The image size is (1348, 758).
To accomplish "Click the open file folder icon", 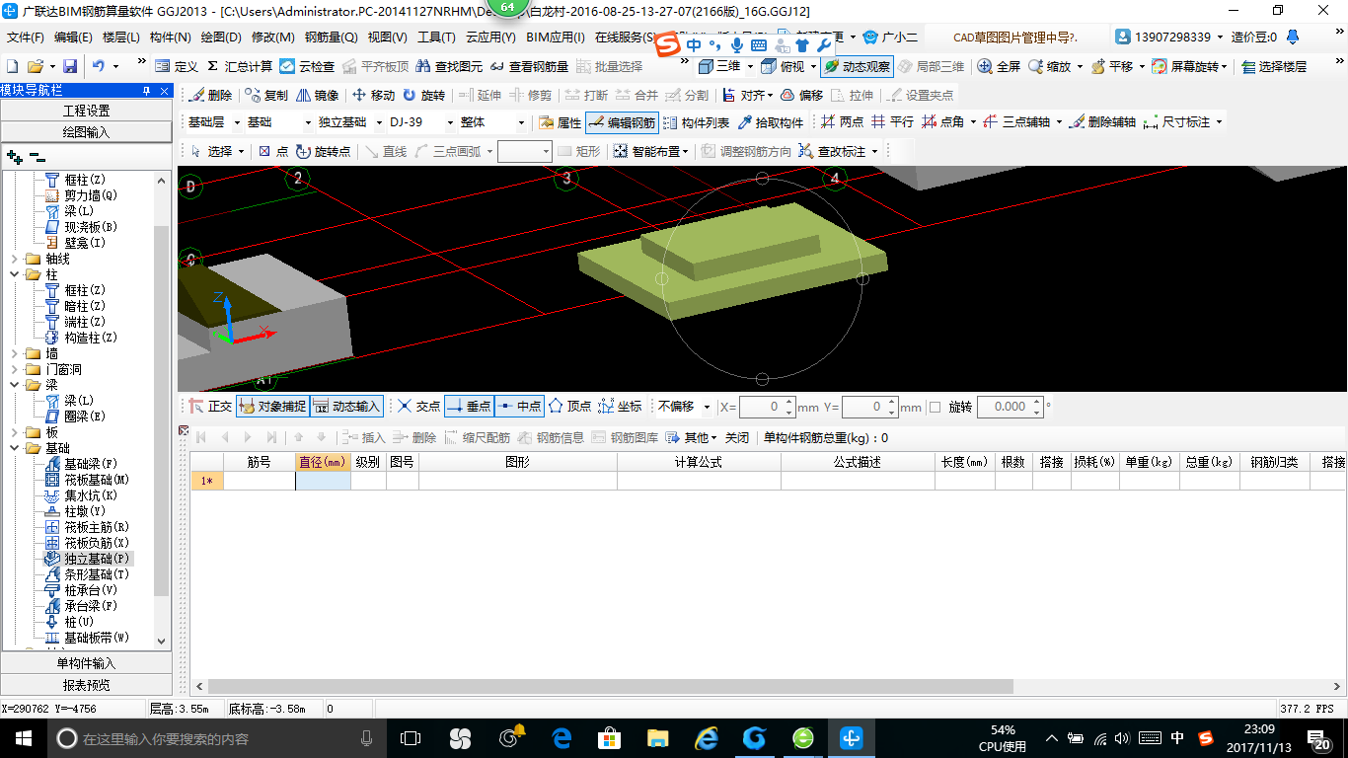I will coord(36,66).
